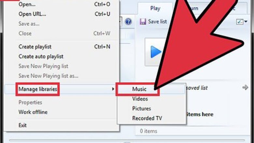Click the Save list button text
The width and height of the screenshot is (254, 143).
pos(158,21)
